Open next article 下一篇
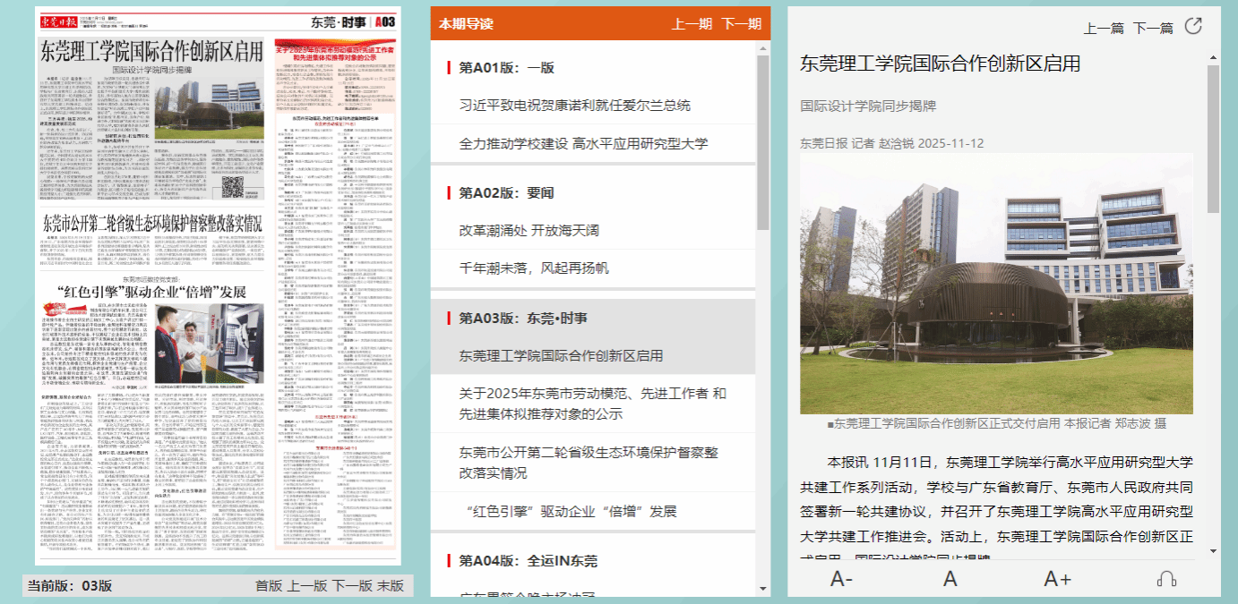 pos(1152,28)
